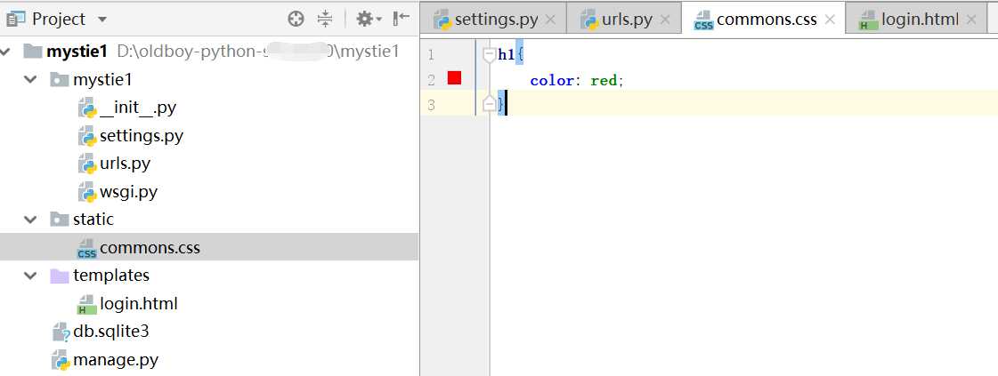Click the Python icon next to settings.py in tree
998x376 pixels.
coord(86,135)
